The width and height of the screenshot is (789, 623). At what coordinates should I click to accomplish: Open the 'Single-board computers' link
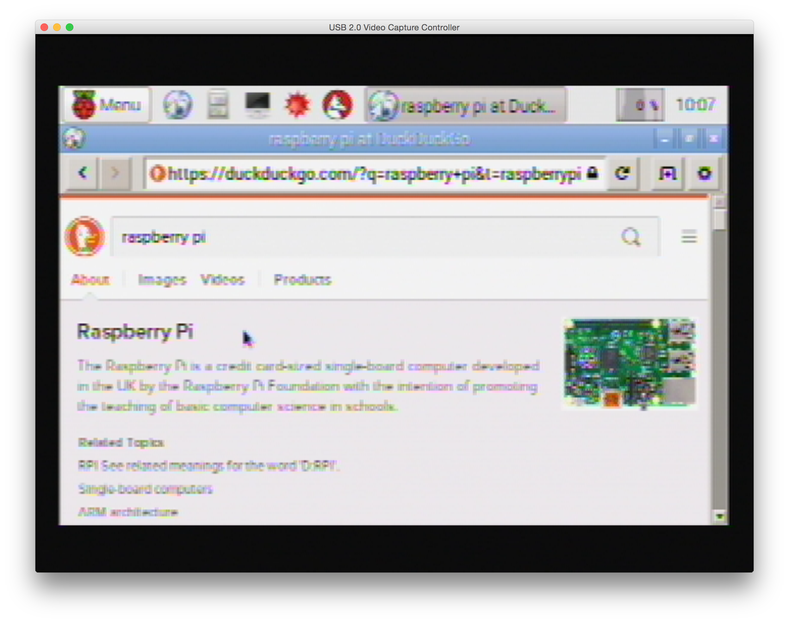tap(145, 489)
